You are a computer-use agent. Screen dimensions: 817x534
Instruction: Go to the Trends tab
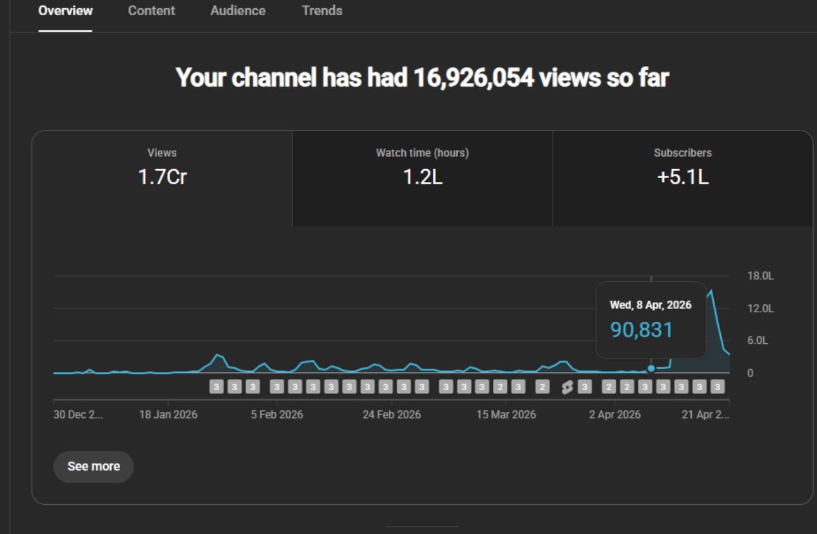[322, 11]
